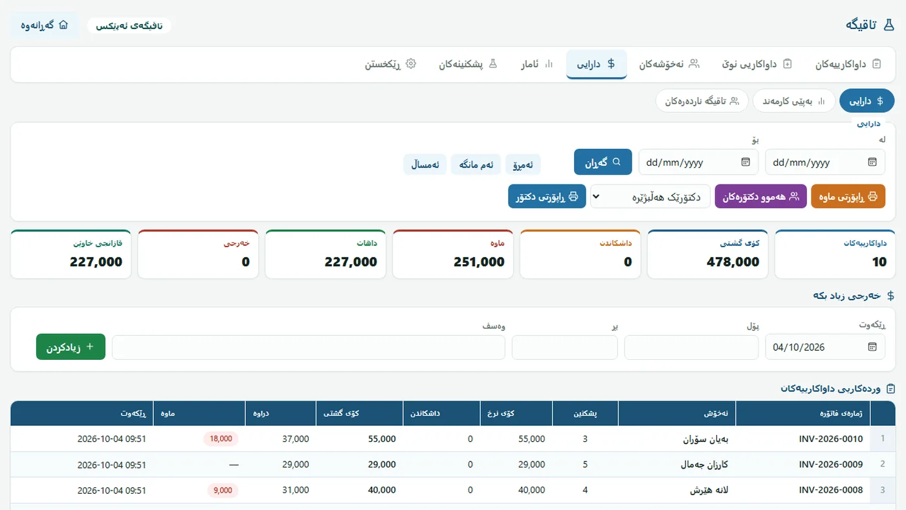Filter by today with the ئەمڕۆ button
The height and width of the screenshot is (510, 906).
523,164
